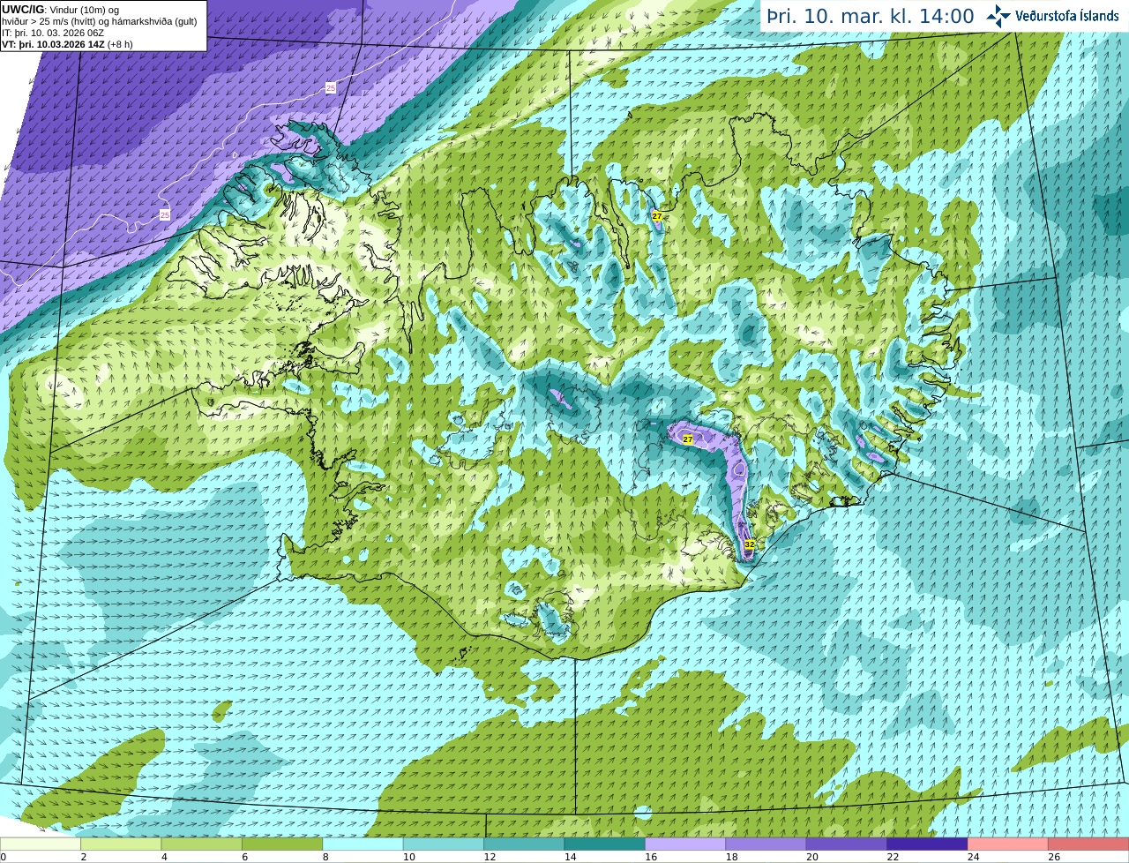Click the 25 contour label west of the Westfjords

click(165, 215)
